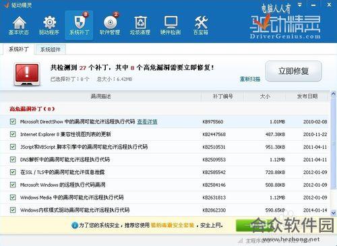This screenshot has width=337, height=246.
Task: Collapse the 高危漏洞补丁 (8) group header
Action: [32, 109]
